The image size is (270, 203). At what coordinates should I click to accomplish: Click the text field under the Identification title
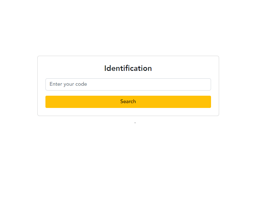coord(128,84)
